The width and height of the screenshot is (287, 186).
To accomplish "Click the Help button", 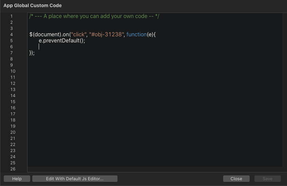I will tap(17, 179).
